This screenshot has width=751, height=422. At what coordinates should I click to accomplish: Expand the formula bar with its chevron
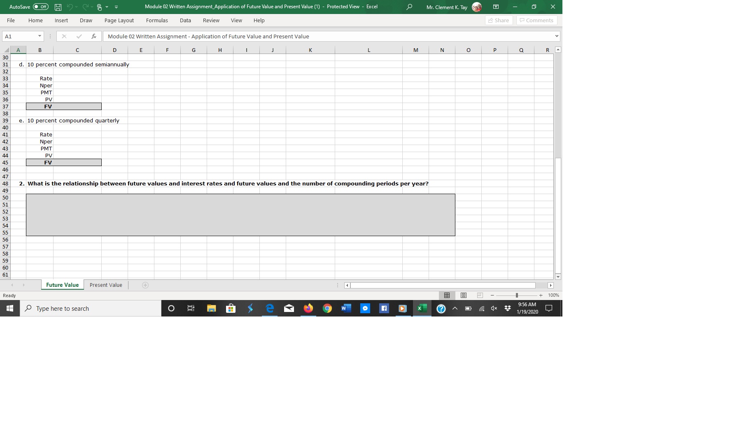[x=556, y=36]
